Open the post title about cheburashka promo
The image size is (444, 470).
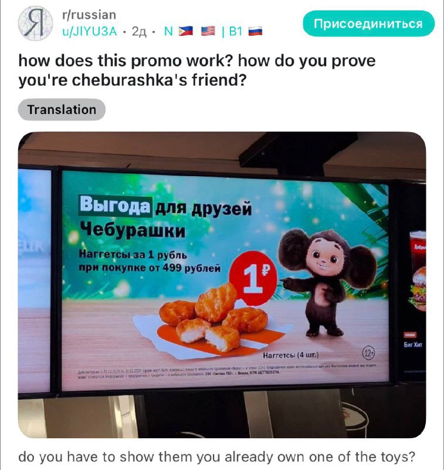point(197,70)
